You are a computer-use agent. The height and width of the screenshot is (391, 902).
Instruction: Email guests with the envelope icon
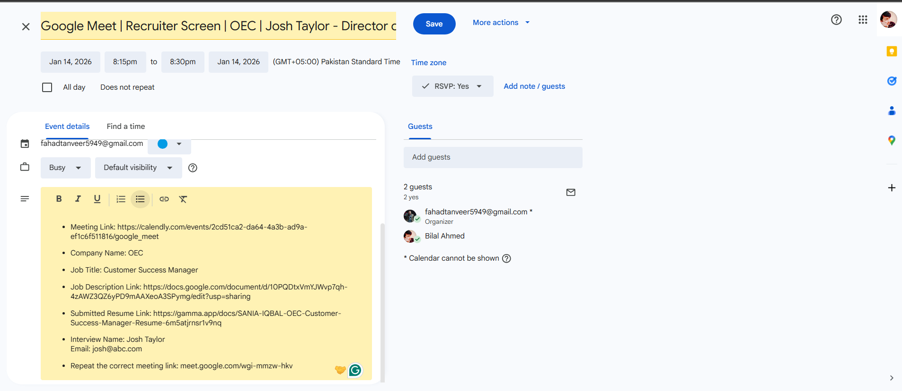click(571, 192)
